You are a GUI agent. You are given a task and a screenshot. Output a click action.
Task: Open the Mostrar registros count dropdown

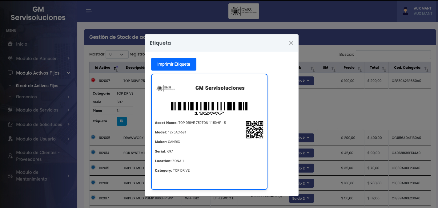point(117,54)
